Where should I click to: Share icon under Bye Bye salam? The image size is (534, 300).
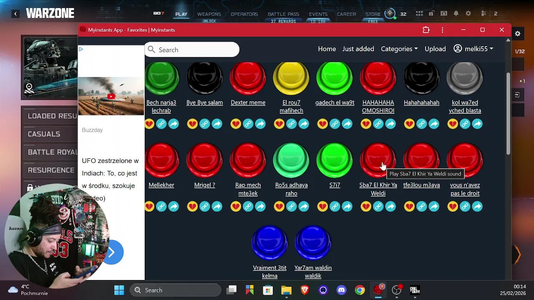click(217, 124)
